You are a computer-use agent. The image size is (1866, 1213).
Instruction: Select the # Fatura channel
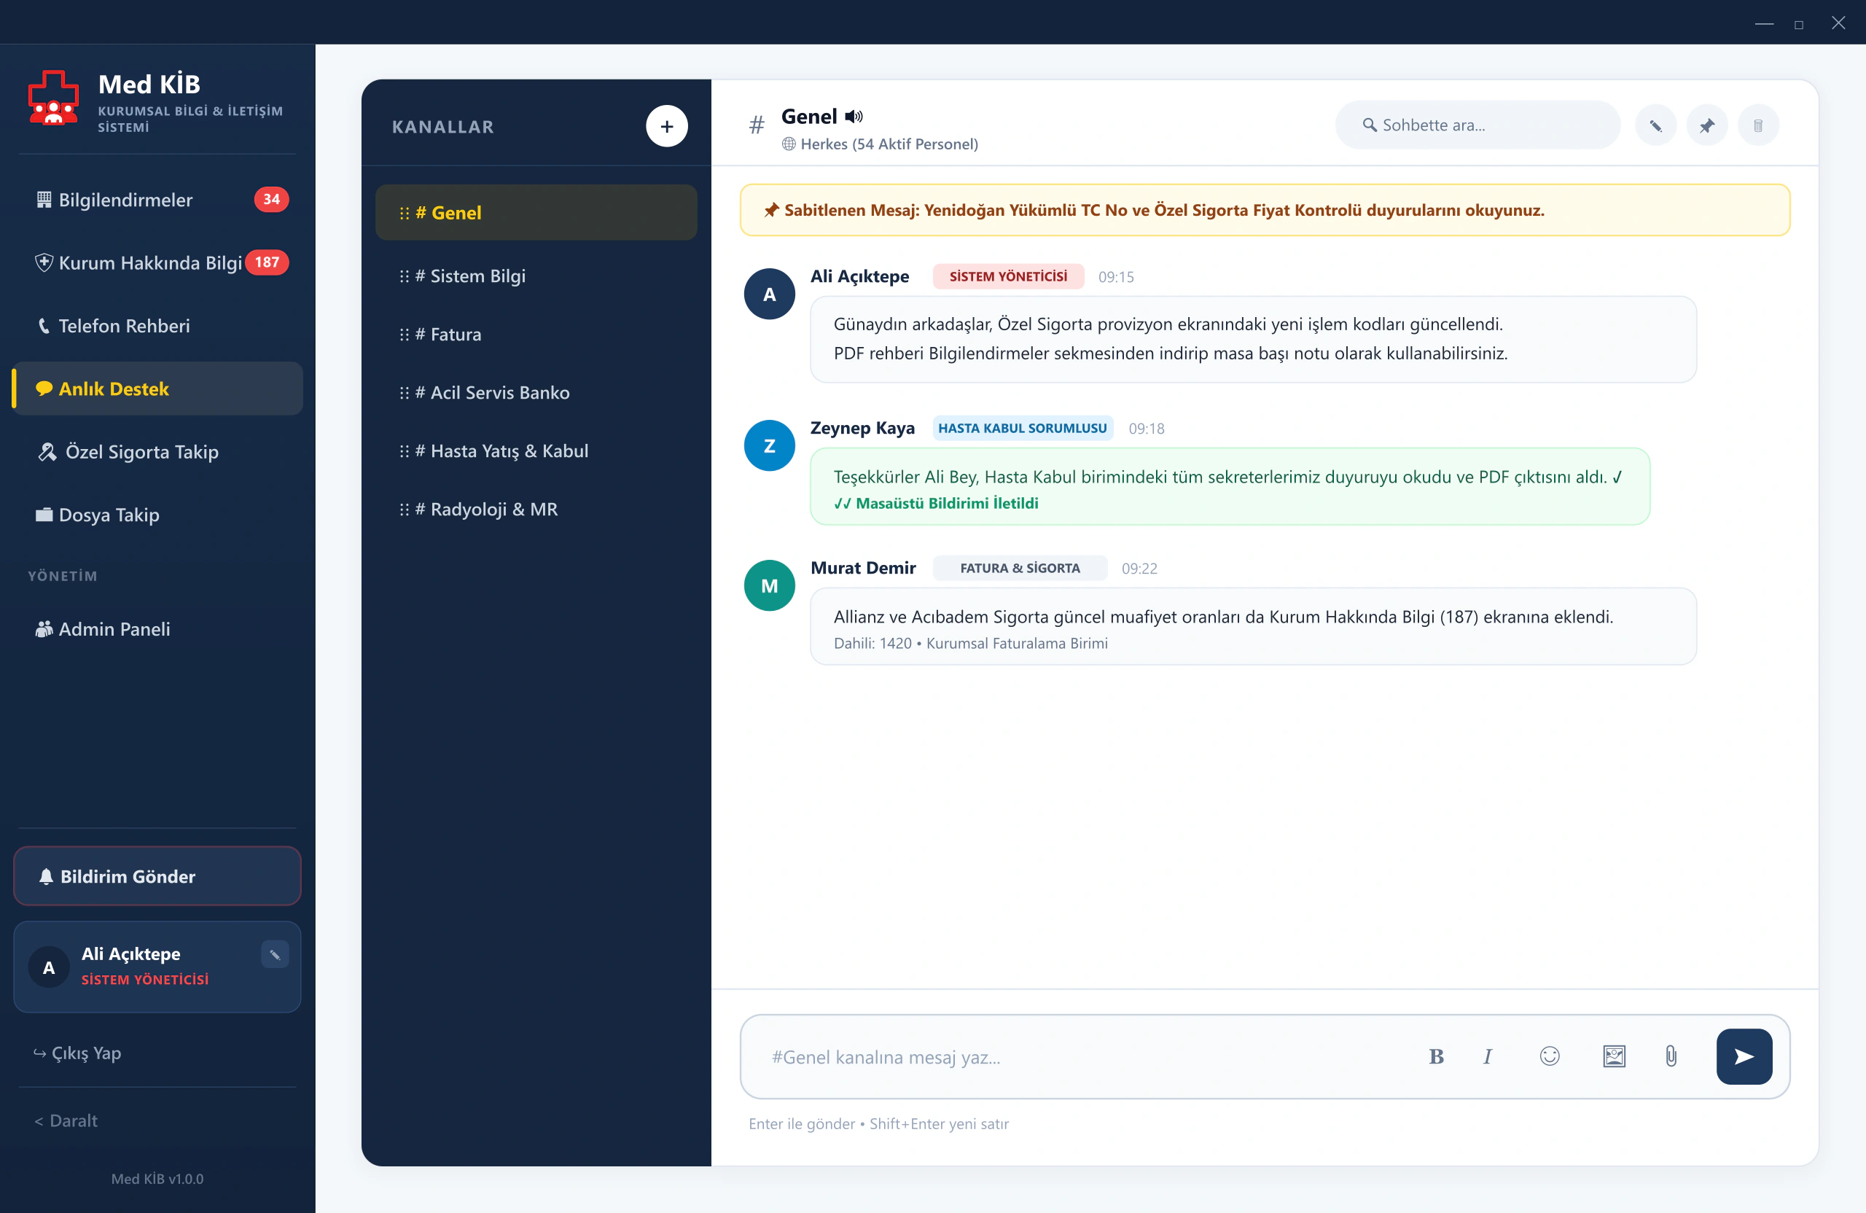click(x=536, y=334)
